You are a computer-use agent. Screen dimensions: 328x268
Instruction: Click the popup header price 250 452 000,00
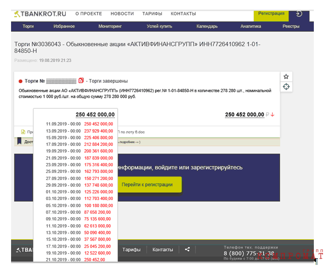[x=95, y=115]
